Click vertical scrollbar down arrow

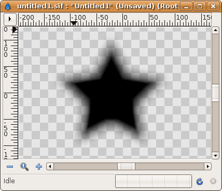pyautogui.click(x=215, y=156)
